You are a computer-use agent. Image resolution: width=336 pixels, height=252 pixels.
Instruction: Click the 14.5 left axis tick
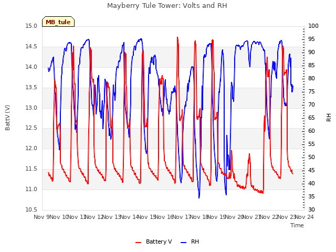[31, 47]
